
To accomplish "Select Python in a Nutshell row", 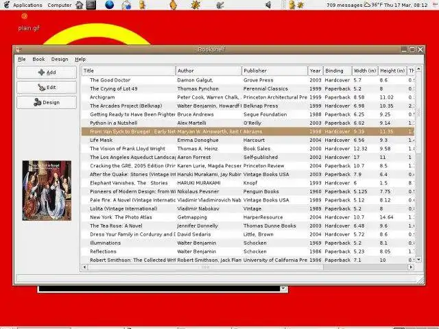I will (x=248, y=123).
